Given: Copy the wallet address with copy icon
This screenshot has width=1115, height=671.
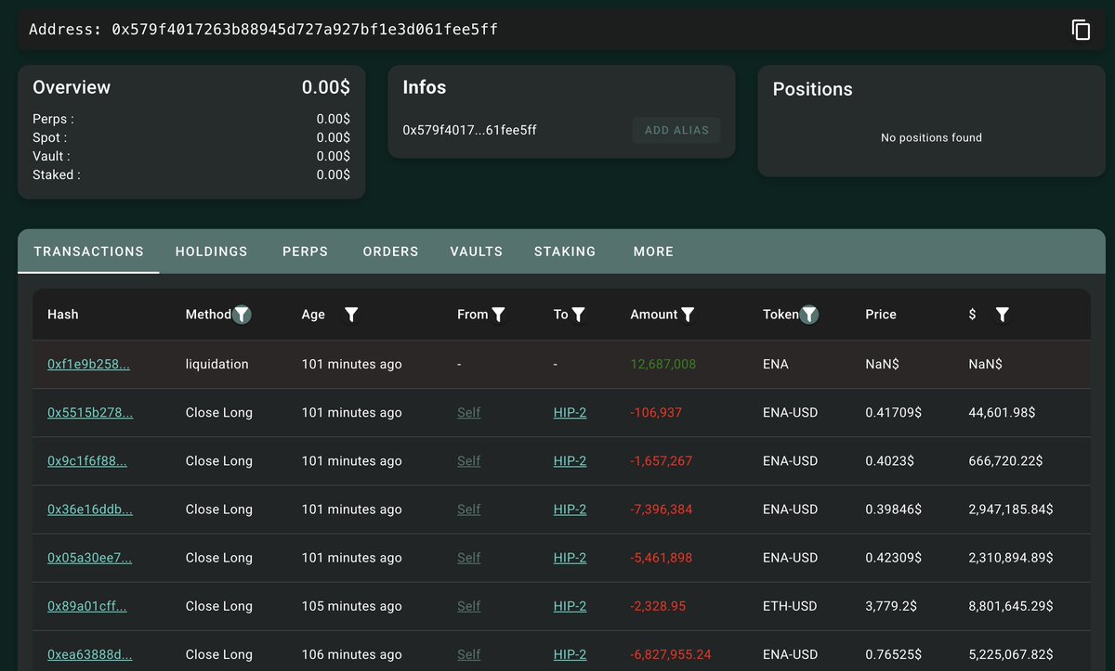Looking at the screenshot, I should [x=1081, y=30].
